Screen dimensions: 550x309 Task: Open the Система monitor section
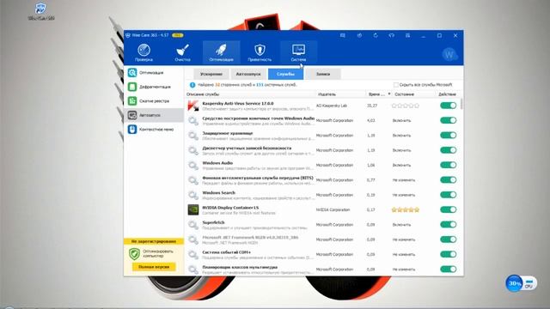298,52
